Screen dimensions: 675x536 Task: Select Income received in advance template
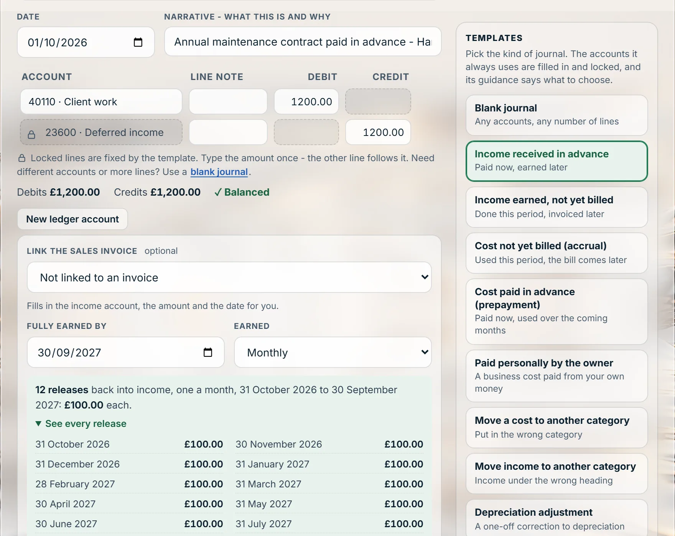click(556, 161)
